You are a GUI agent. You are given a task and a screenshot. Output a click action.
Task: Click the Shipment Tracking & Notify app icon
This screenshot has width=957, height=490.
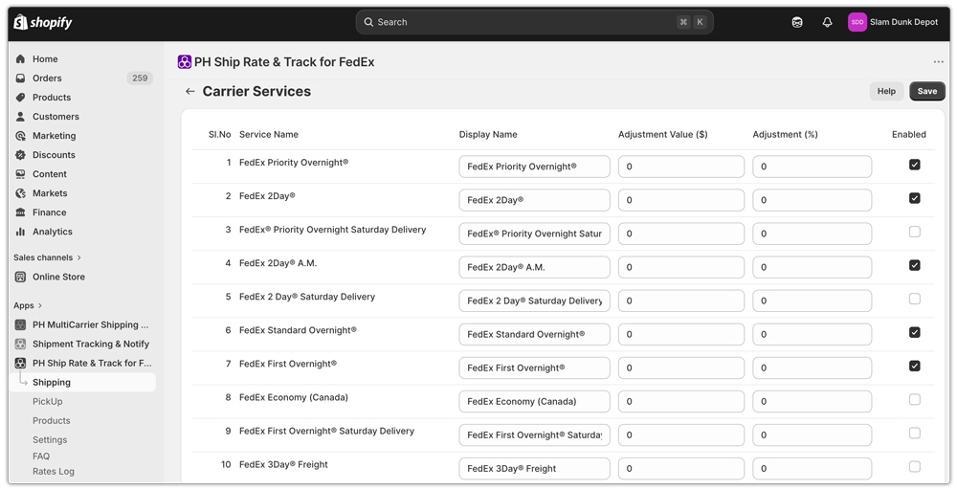[20, 344]
